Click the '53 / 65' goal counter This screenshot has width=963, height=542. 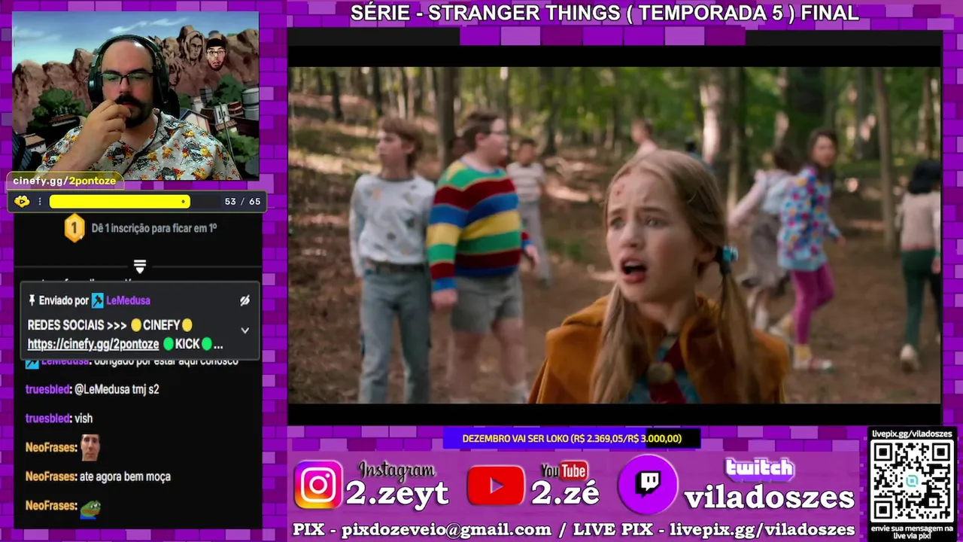point(242,202)
